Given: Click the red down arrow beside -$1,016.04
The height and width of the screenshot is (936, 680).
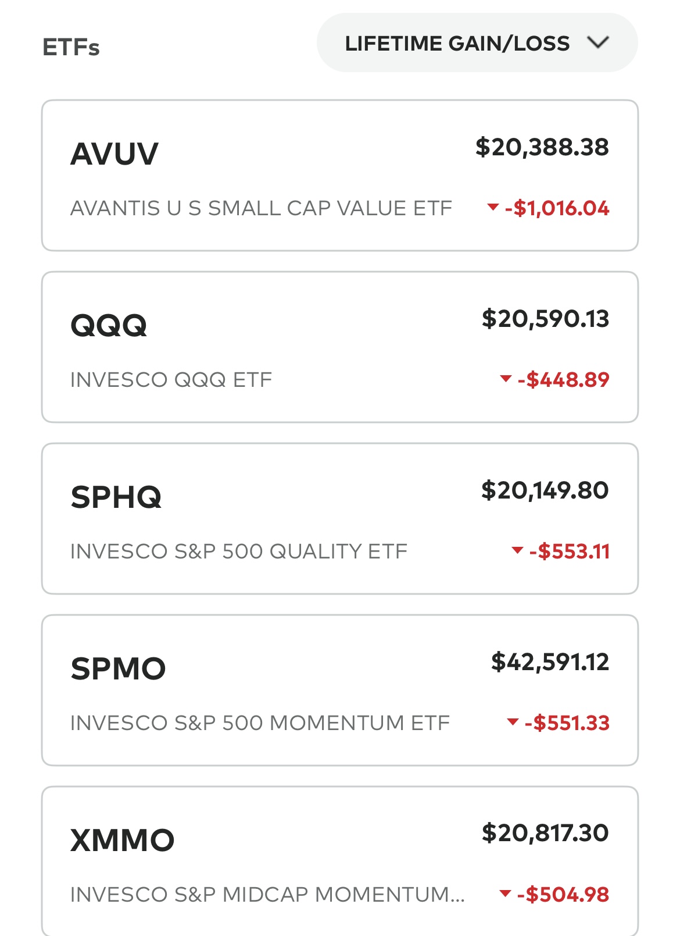Looking at the screenshot, I should 493,207.
